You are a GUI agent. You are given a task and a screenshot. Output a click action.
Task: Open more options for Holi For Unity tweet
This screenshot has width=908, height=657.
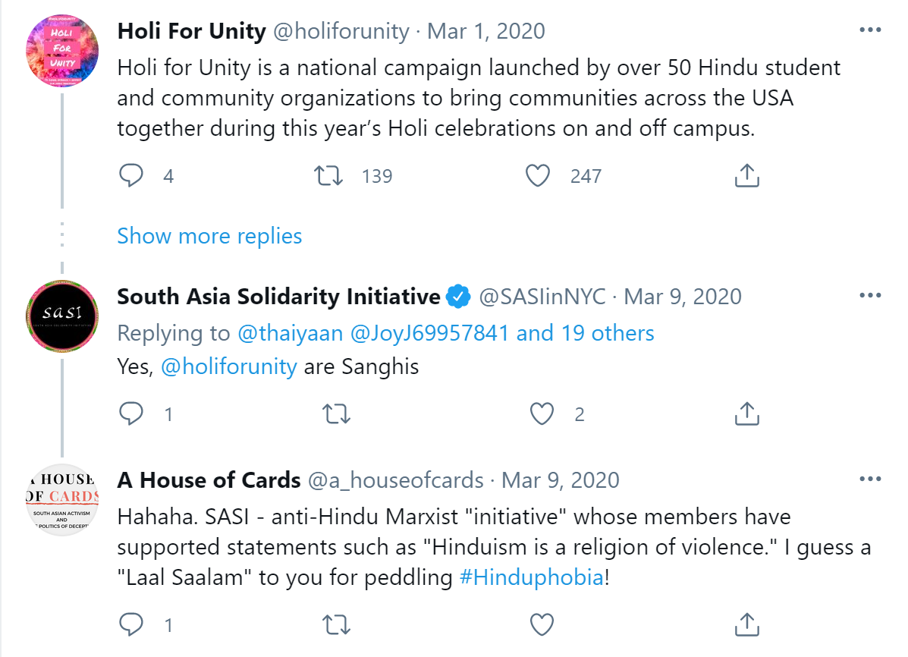point(870,30)
